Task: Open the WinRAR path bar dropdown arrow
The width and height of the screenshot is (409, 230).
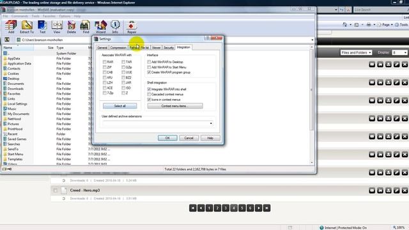Action: [x=313, y=40]
